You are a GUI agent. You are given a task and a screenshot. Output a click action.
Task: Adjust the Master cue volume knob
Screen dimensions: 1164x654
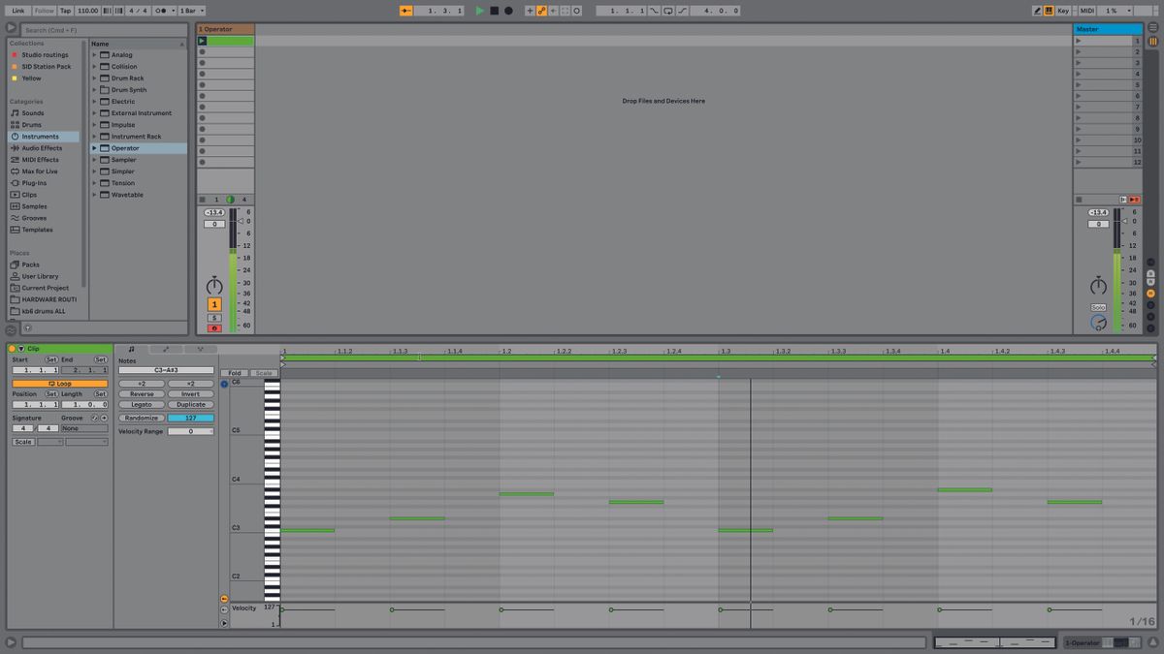pos(1098,322)
